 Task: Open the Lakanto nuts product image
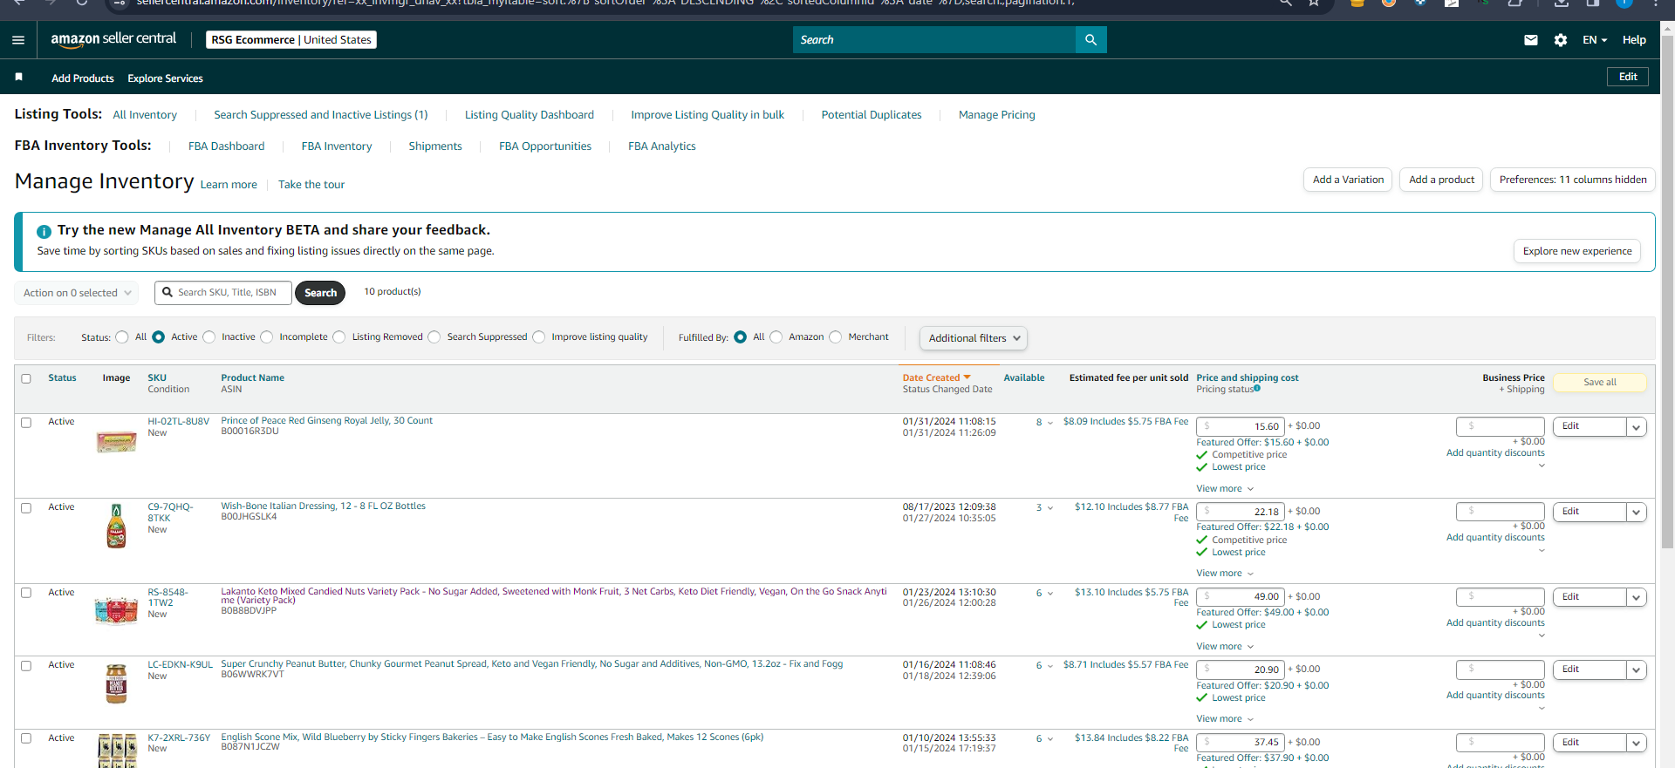coord(116,610)
